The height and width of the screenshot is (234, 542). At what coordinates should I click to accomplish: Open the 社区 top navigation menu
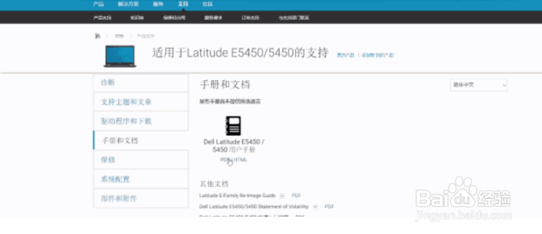pyautogui.click(x=208, y=4)
